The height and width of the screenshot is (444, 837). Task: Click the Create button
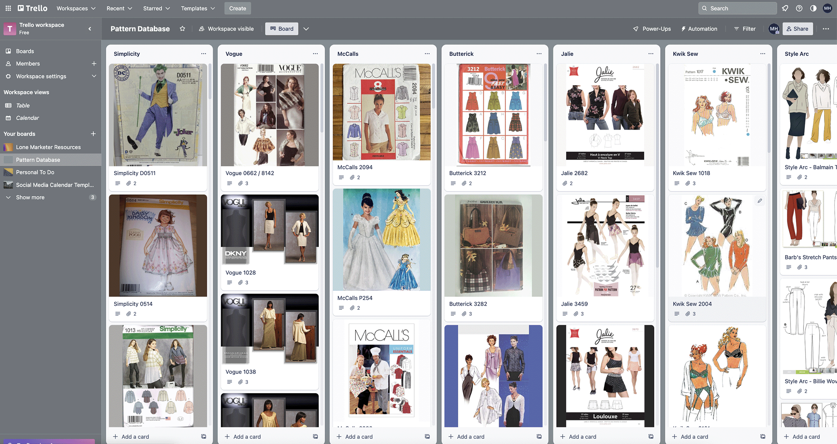237,8
